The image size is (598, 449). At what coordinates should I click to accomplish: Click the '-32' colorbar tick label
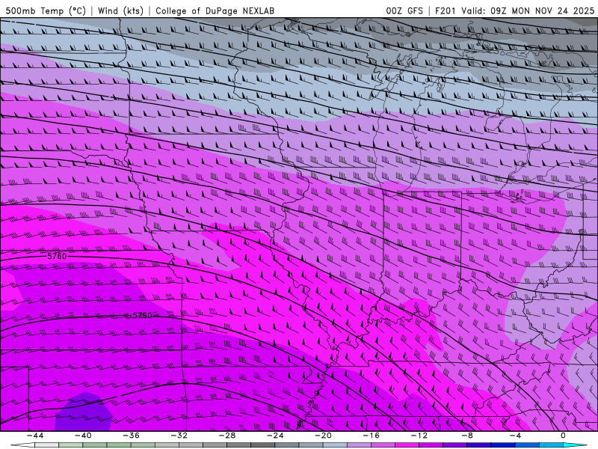[x=179, y=436]
